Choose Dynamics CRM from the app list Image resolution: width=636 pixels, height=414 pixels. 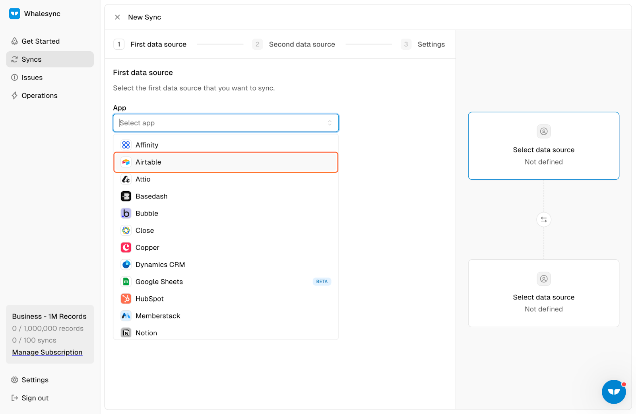point(226,265)
